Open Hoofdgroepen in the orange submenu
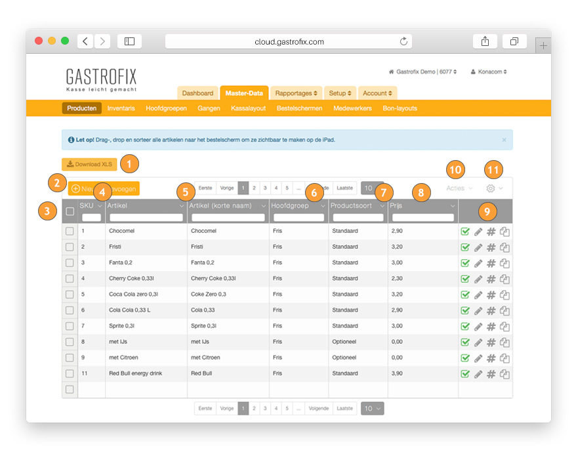Screen dimensions: 576x456 point(166,108)
